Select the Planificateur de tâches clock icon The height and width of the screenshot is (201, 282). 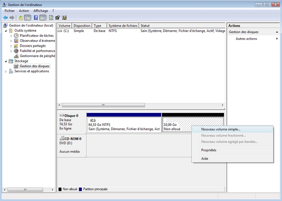(x=17, y=36)
